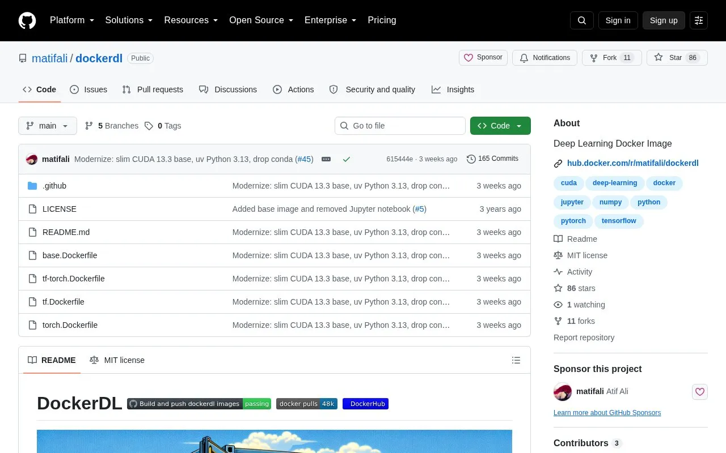Show the passing checks status checkmark

pyautogui.click(x=347, y=159)
